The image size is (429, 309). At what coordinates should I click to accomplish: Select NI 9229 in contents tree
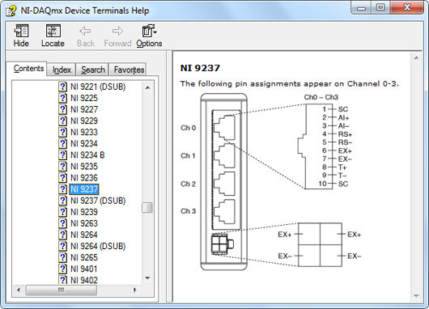(84, 121)
